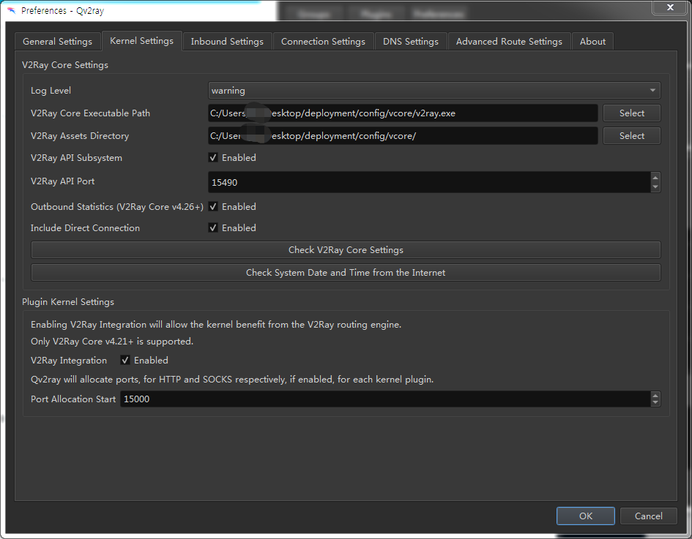Expand the Log Level dropdown

(434, 91)
